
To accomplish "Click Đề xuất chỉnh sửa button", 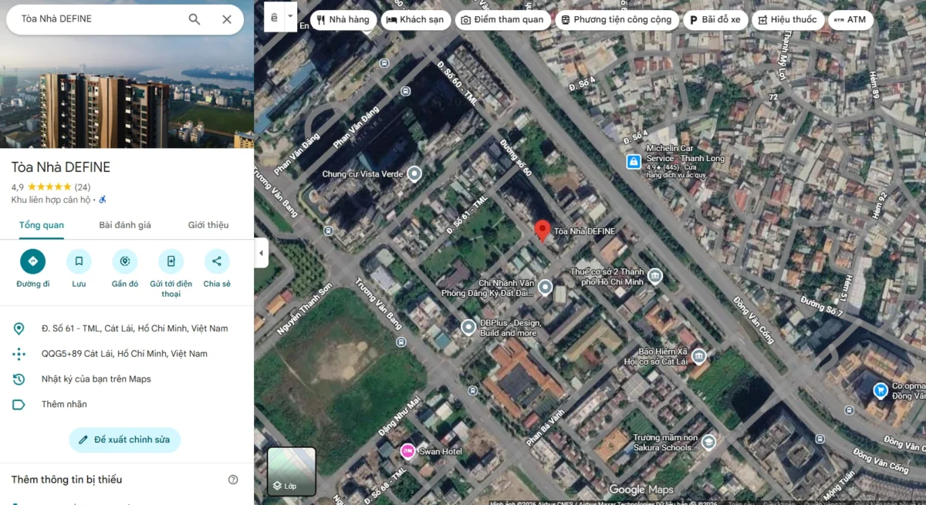I will coord(125,440).
